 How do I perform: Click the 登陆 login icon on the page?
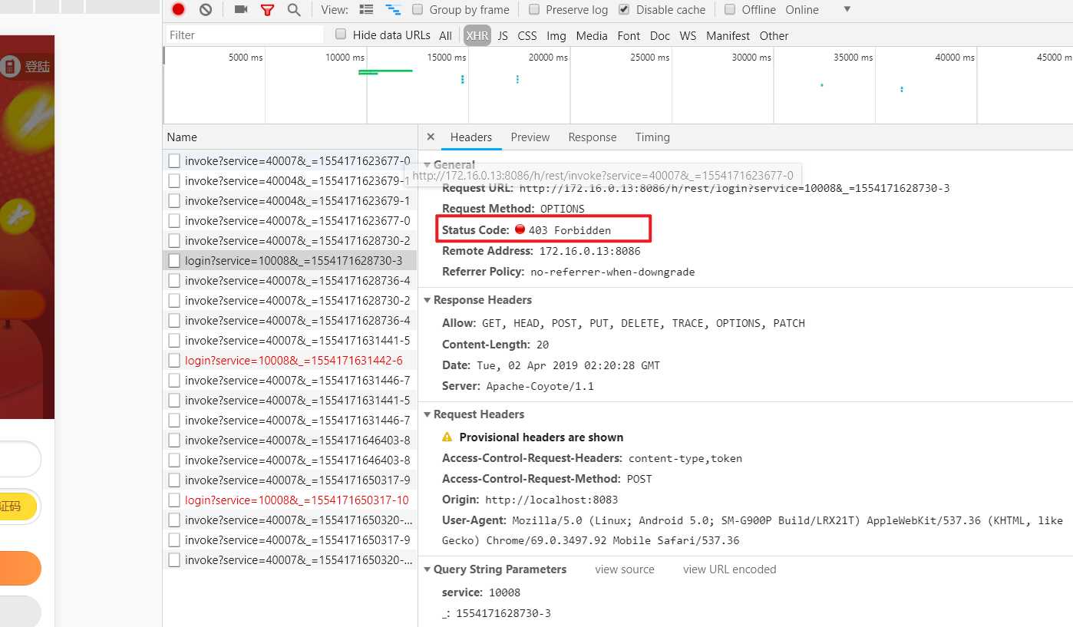pos(10,67)
